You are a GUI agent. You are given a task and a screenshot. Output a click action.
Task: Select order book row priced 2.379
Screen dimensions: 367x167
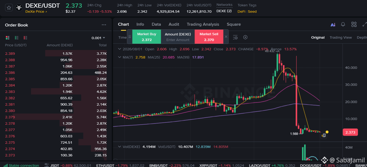coord(56,117)
